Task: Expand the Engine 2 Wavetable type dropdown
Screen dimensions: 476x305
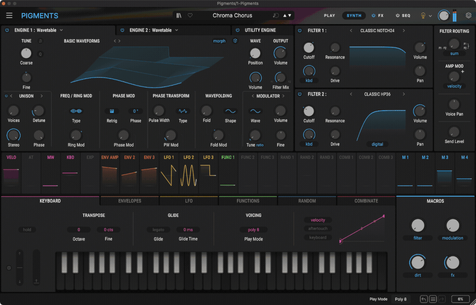Action: 177,30
